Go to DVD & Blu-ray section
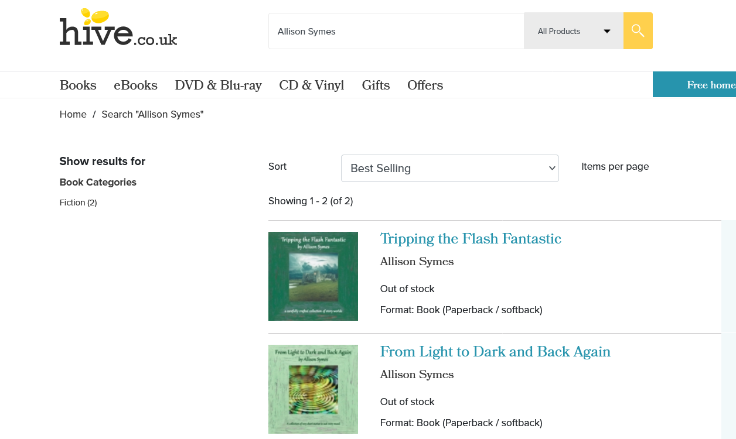736x439 pixels. click(218, 85)
